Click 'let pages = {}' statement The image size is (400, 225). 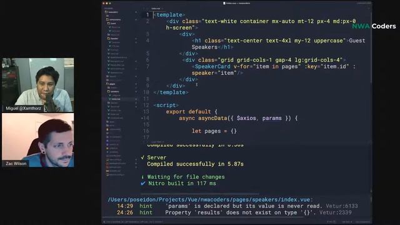214,131
